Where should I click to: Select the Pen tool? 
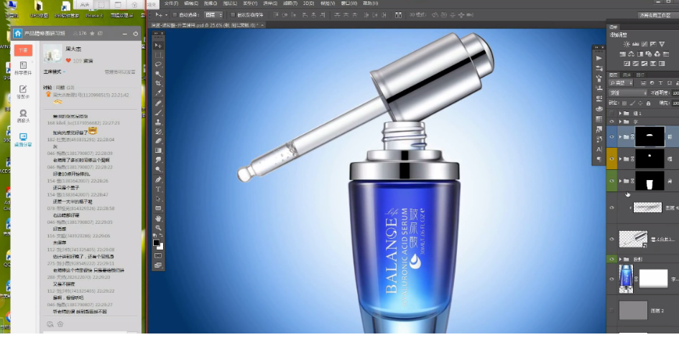point(159,180)
